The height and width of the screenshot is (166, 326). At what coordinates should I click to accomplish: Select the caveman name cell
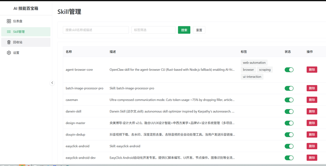(x=72, y=100)
